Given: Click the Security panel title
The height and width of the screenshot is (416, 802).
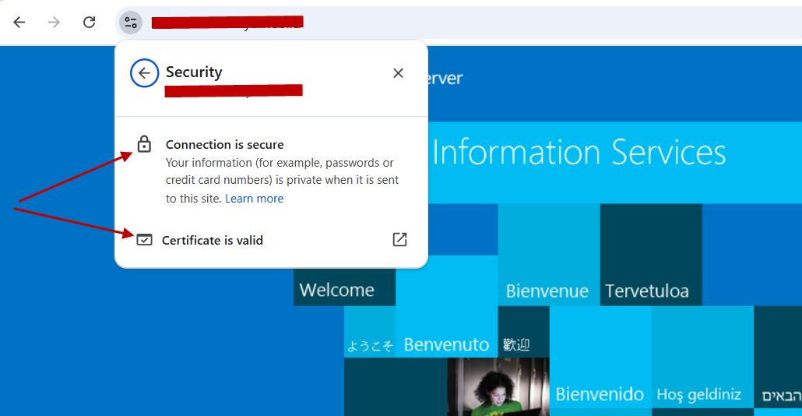Looking at the screenshot, I should (x=194, y=72).
